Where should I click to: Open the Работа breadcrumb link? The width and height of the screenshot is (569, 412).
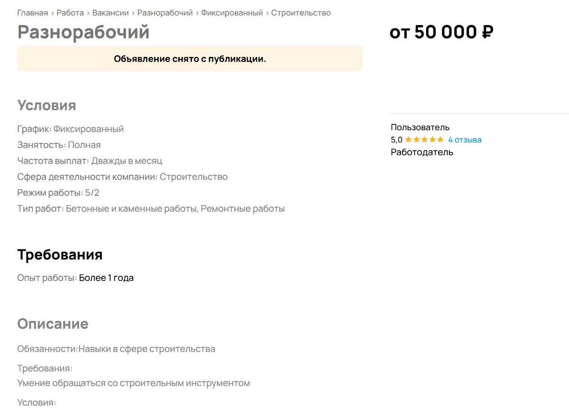[x=70, y=13]
